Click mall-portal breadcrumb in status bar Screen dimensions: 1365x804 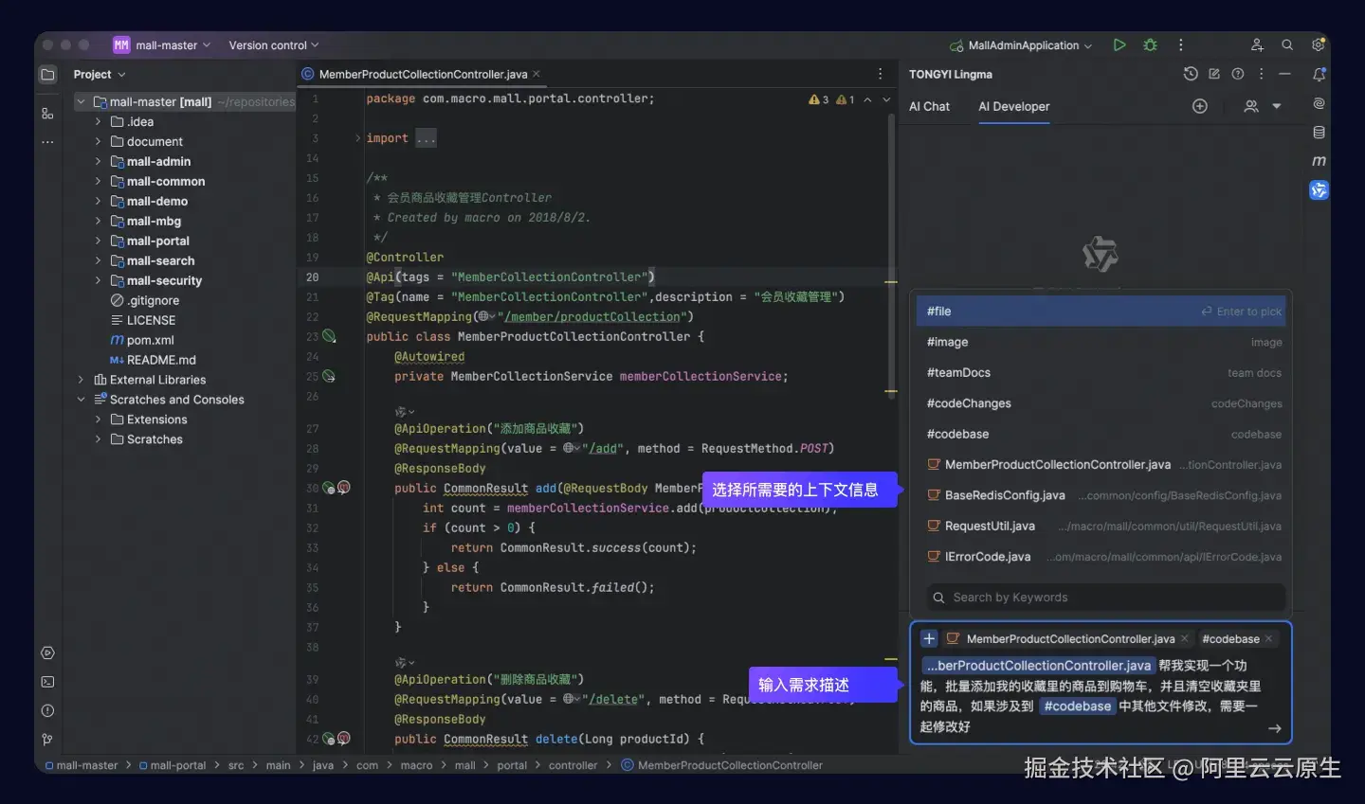point(173,765)
